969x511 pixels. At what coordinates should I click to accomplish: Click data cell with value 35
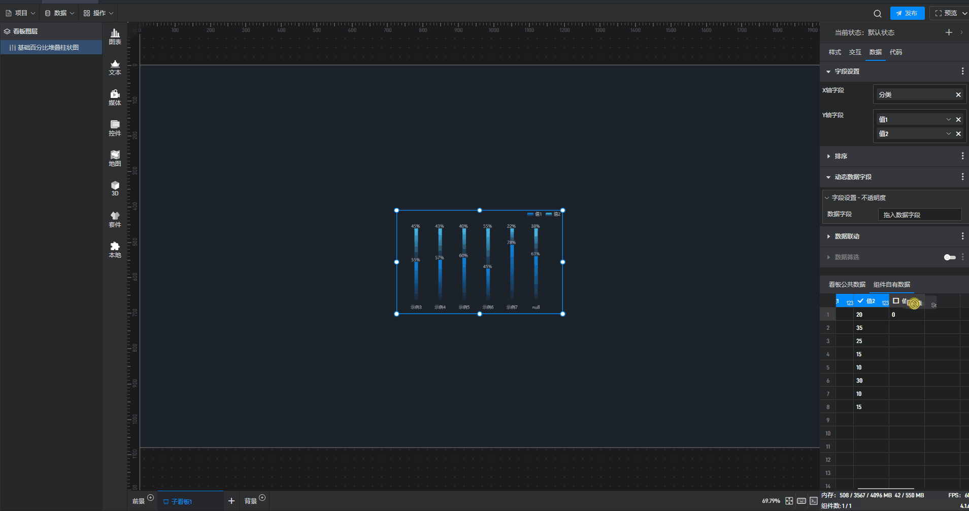[871, 328]
